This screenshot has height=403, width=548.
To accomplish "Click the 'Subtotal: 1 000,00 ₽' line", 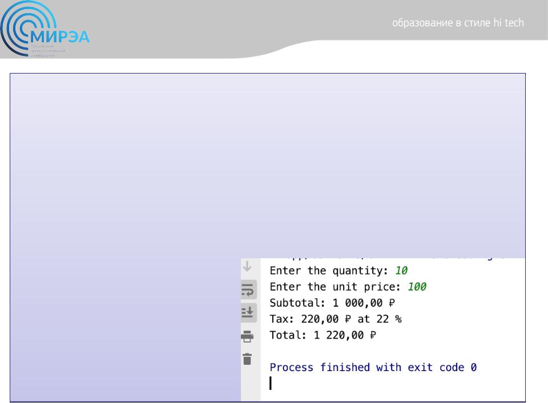I will point(332,303).
